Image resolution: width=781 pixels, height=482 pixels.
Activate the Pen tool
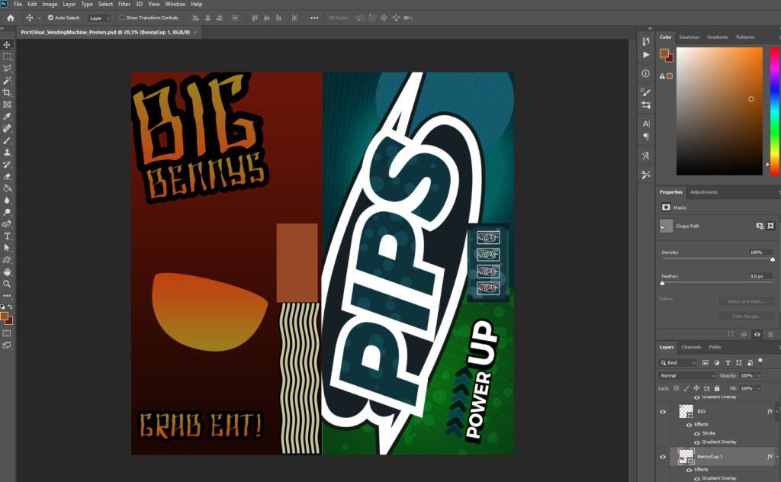[x=7, y=224]
